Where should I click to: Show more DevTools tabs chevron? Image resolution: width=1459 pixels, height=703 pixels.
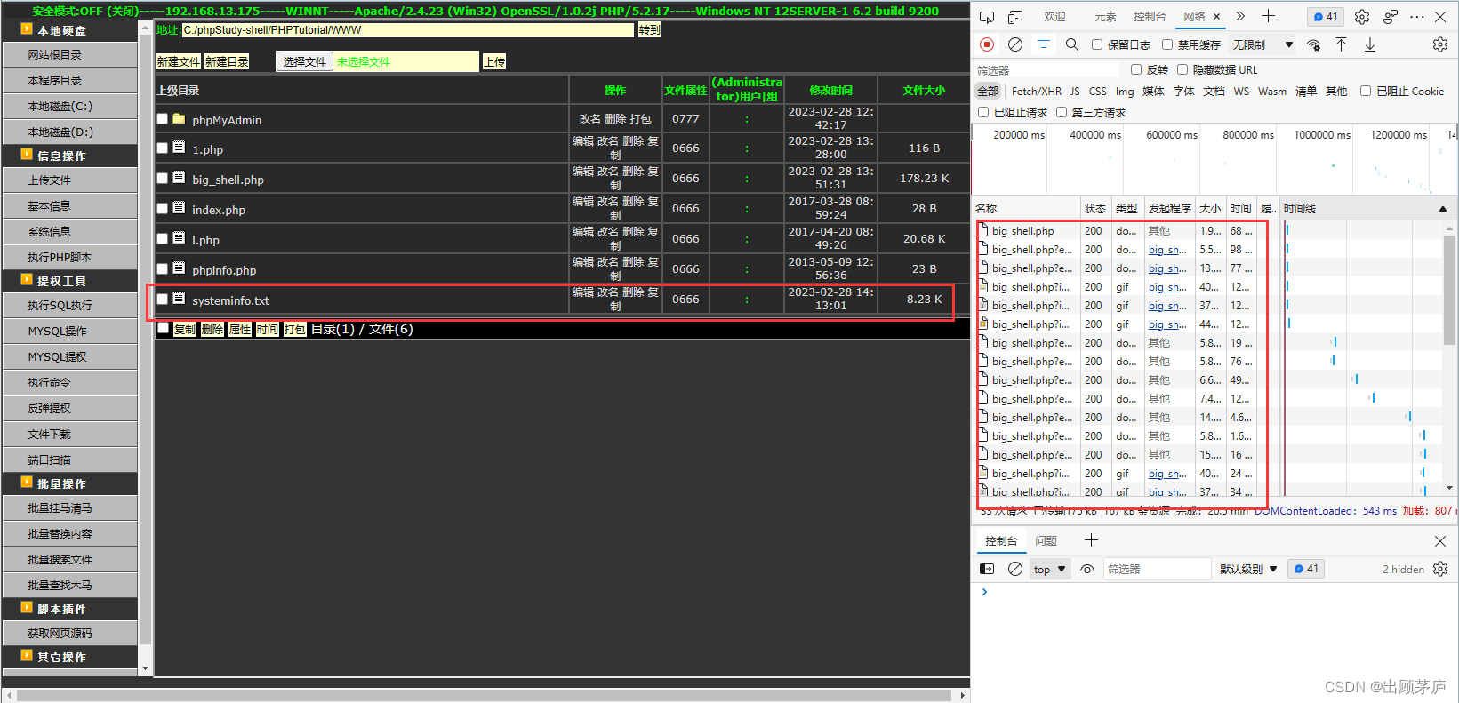1240,17
